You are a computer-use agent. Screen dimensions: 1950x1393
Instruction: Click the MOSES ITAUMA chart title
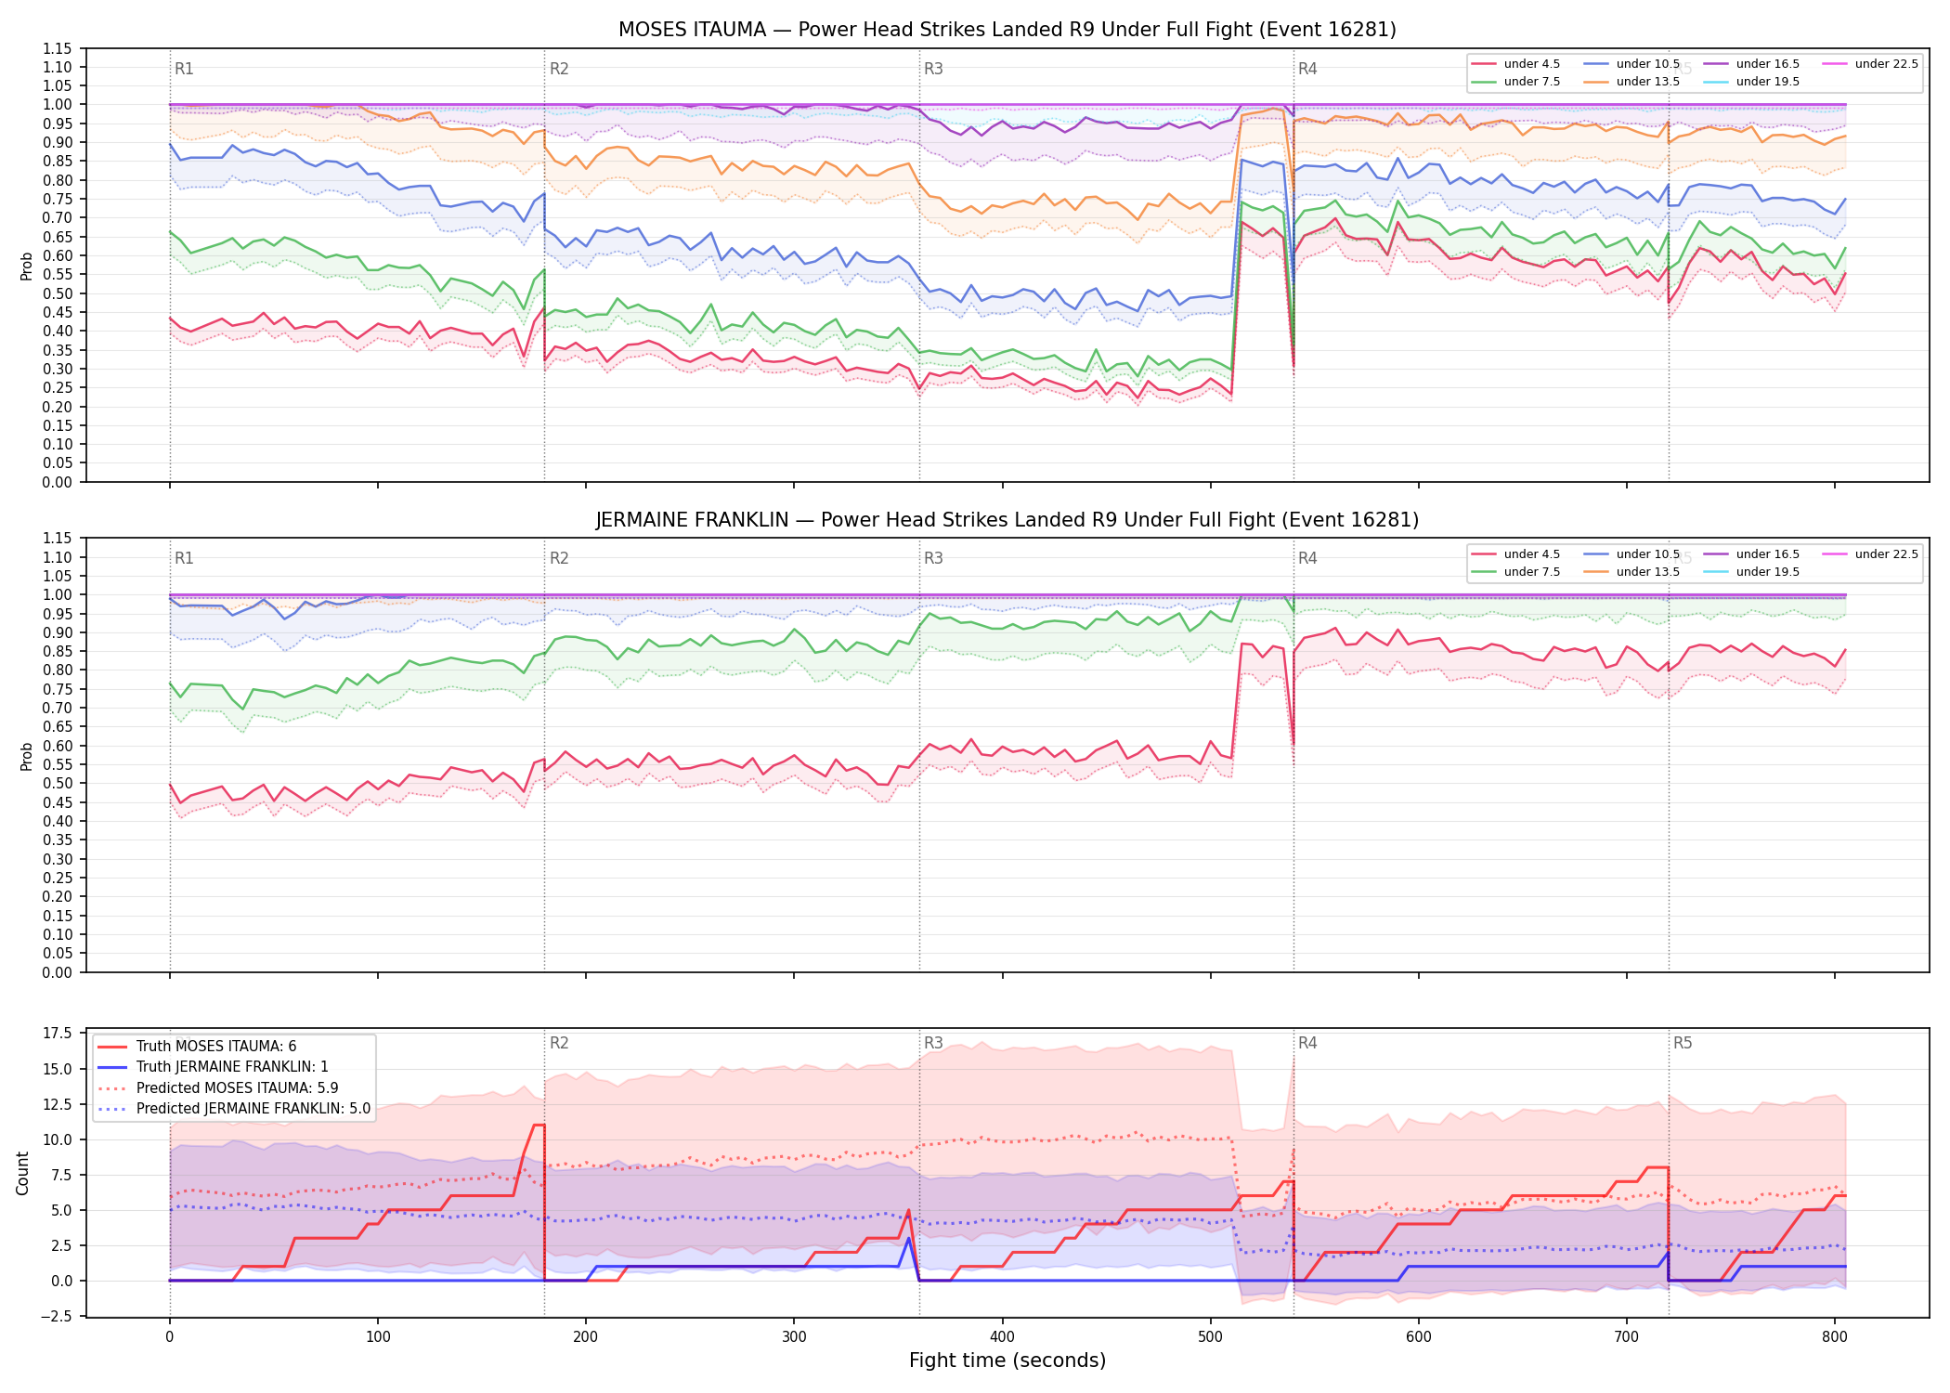point(1007,30)
